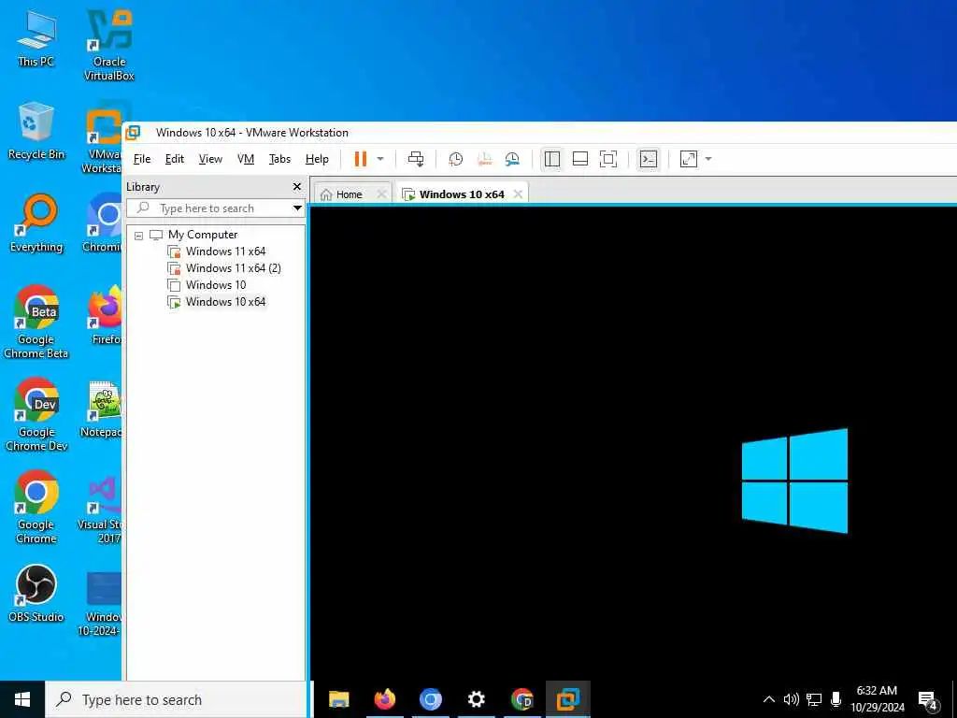The width and height of the screenshot is (957, 718).
Task: Enter full screen mode using the toolbar icon
Action: 608,159
